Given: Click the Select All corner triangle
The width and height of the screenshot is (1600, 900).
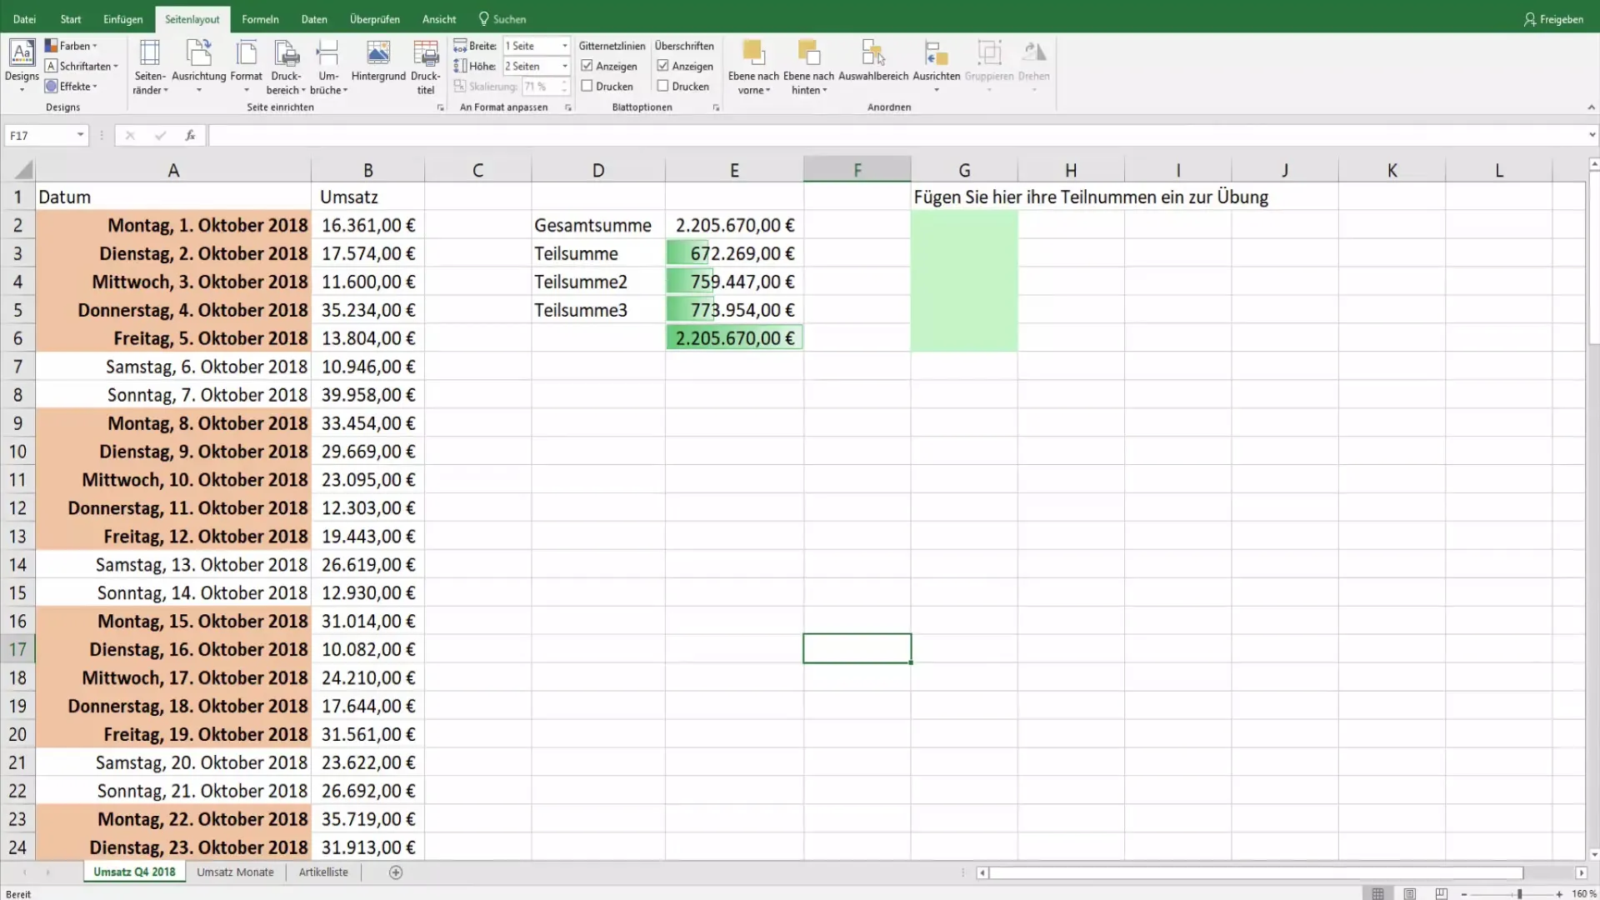Looking at the screenshot, I should (23, 170).
